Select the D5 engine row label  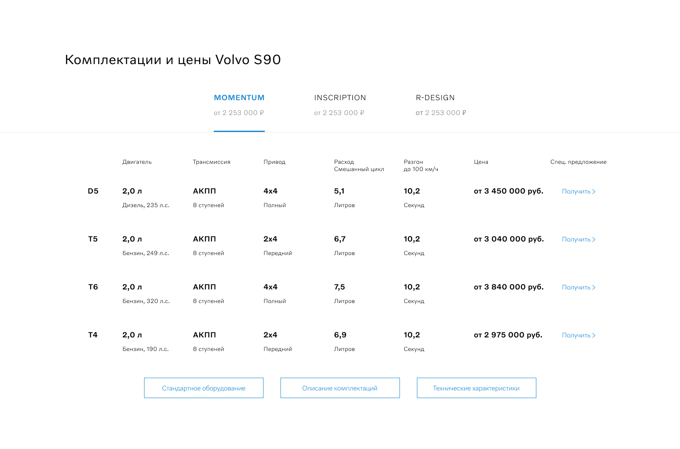coord(93,191)
